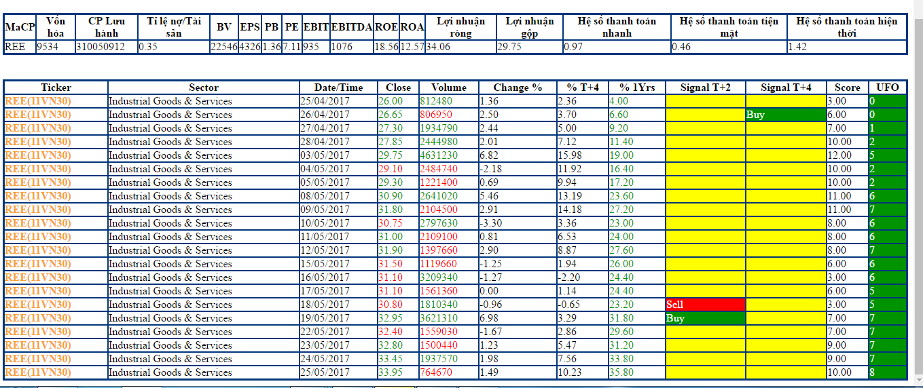Click the Change % column header
Image resolution: width=923 pixels, height=388 pixels.
tap(518, 88)
